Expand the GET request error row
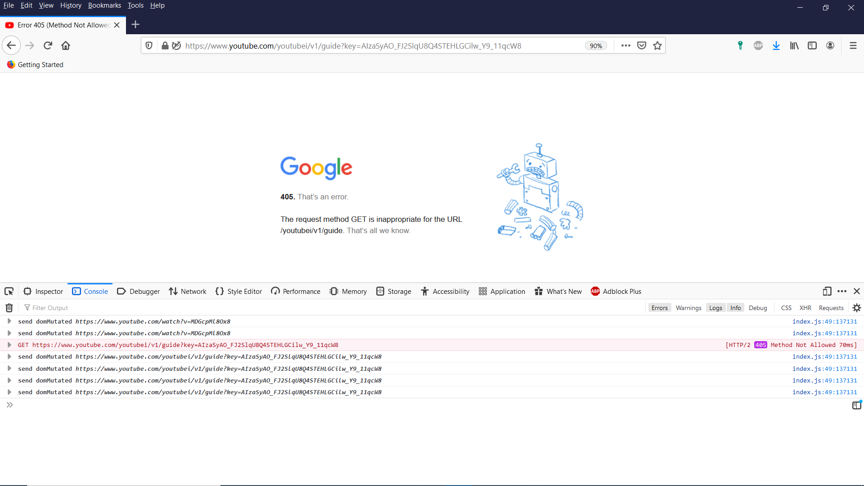The width and height of the screenshot is (864, 486). (x=9, y=345)
